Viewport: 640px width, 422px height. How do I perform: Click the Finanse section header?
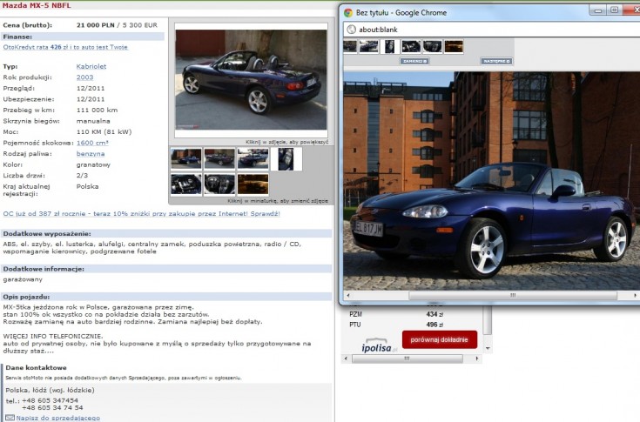83,37
